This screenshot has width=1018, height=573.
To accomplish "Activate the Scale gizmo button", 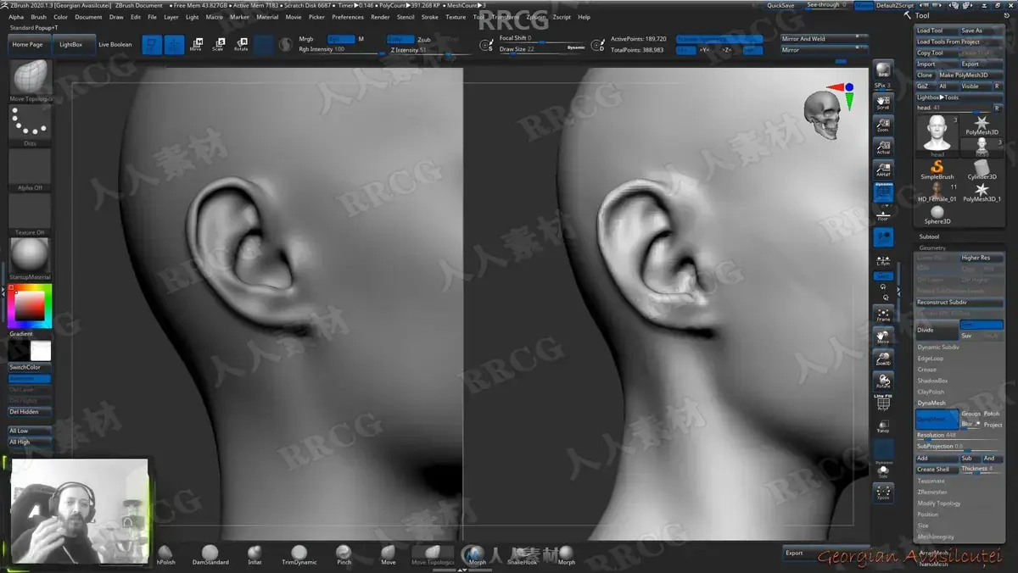I will [219, 45].
